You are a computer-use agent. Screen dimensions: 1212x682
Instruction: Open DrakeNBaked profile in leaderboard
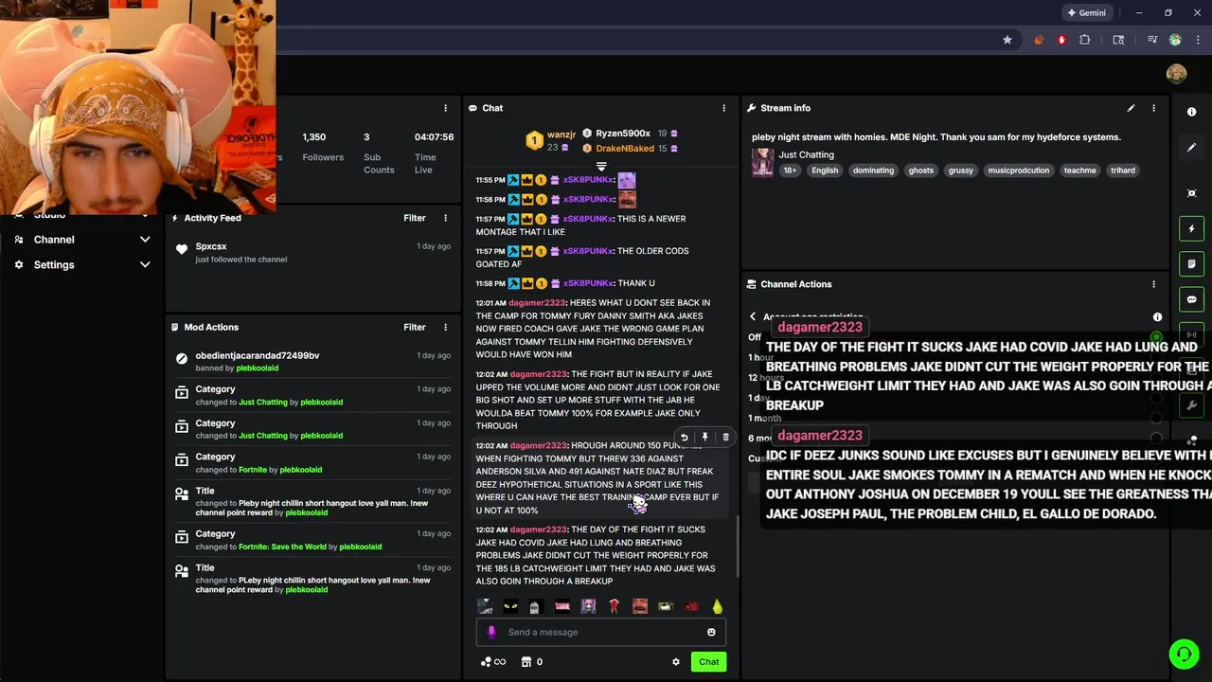click(x=625, y=149)
